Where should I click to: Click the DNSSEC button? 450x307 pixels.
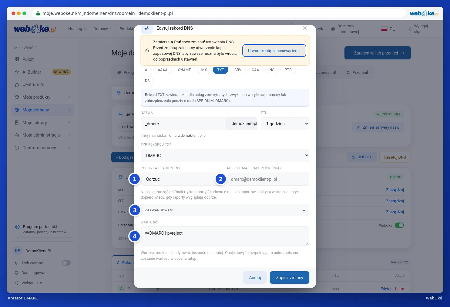[362, 157]
